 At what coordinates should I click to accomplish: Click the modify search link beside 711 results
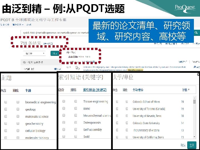tap(48, 44)
